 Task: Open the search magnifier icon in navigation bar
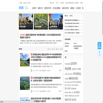(x=83, y=8)
